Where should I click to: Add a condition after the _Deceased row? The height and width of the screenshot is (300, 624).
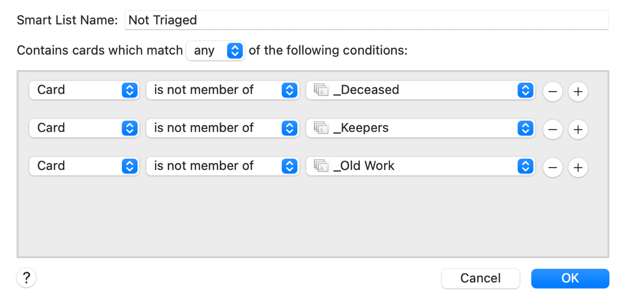(x=578, y=92)
